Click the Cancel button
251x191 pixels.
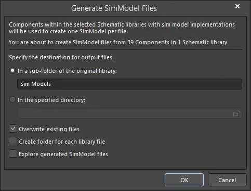point(227,180)
